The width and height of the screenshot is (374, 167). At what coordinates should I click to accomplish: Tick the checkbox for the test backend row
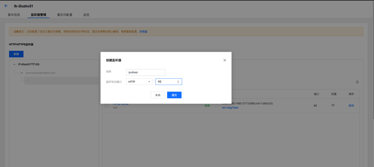point(107,105)
